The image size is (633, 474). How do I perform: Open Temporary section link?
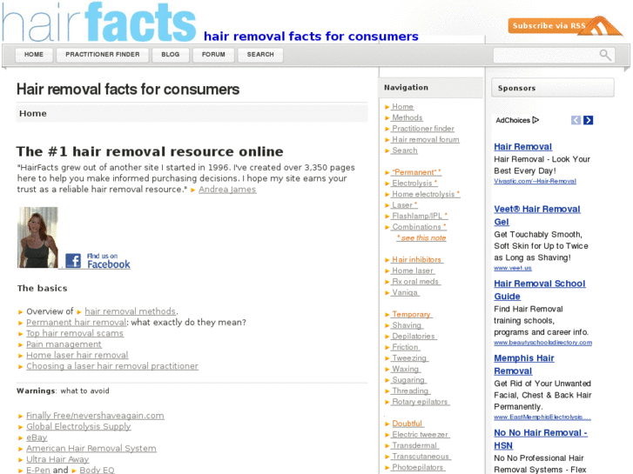point(411,314)
